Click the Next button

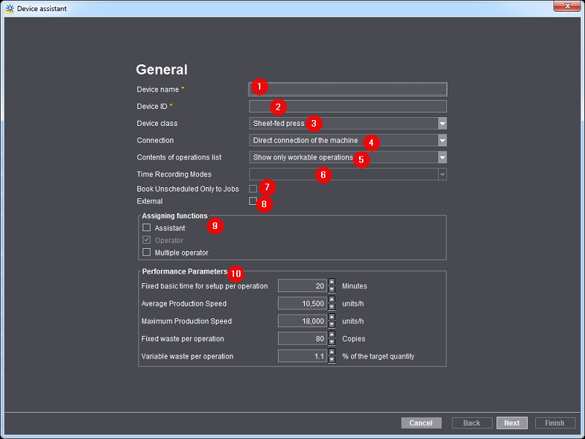(512, 423)
